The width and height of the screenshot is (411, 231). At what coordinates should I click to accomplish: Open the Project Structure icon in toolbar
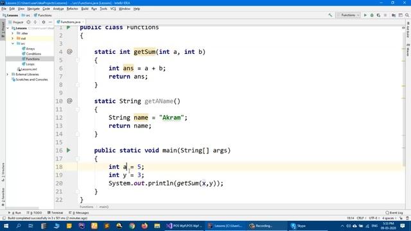pos(394,15)
